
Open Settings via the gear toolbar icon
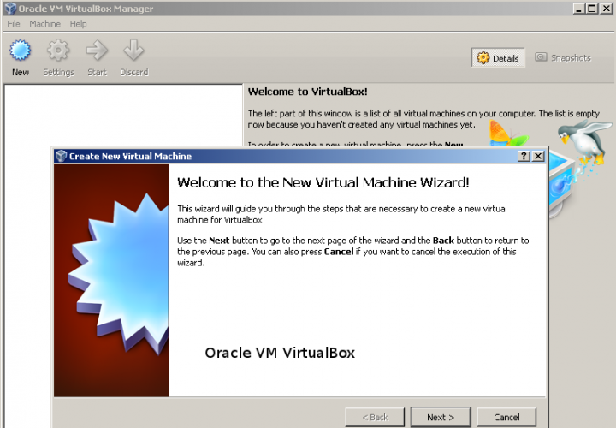tap(58, 52)
